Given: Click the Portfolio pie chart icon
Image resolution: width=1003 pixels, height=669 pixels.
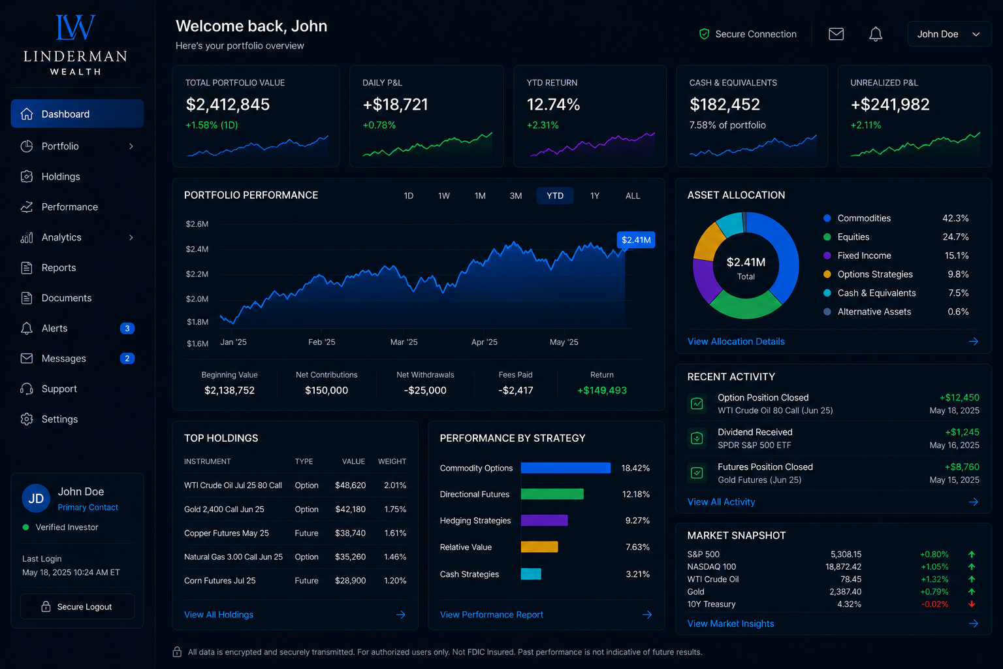Looking at the screenshot, I should point(27,146).
